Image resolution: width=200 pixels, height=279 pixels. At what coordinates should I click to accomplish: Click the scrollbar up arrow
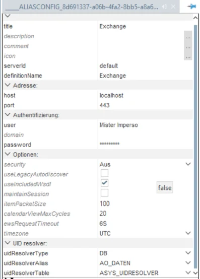[x=195, y=18]
